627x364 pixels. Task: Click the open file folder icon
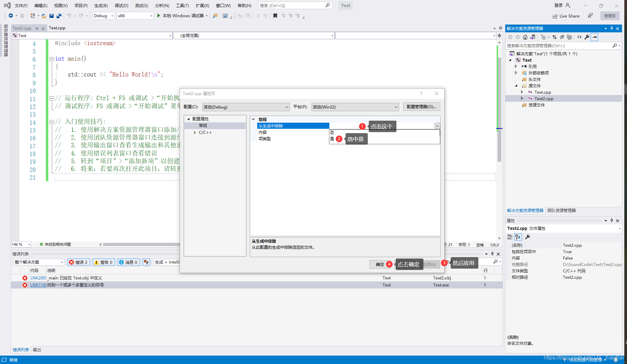click(44, 16)
